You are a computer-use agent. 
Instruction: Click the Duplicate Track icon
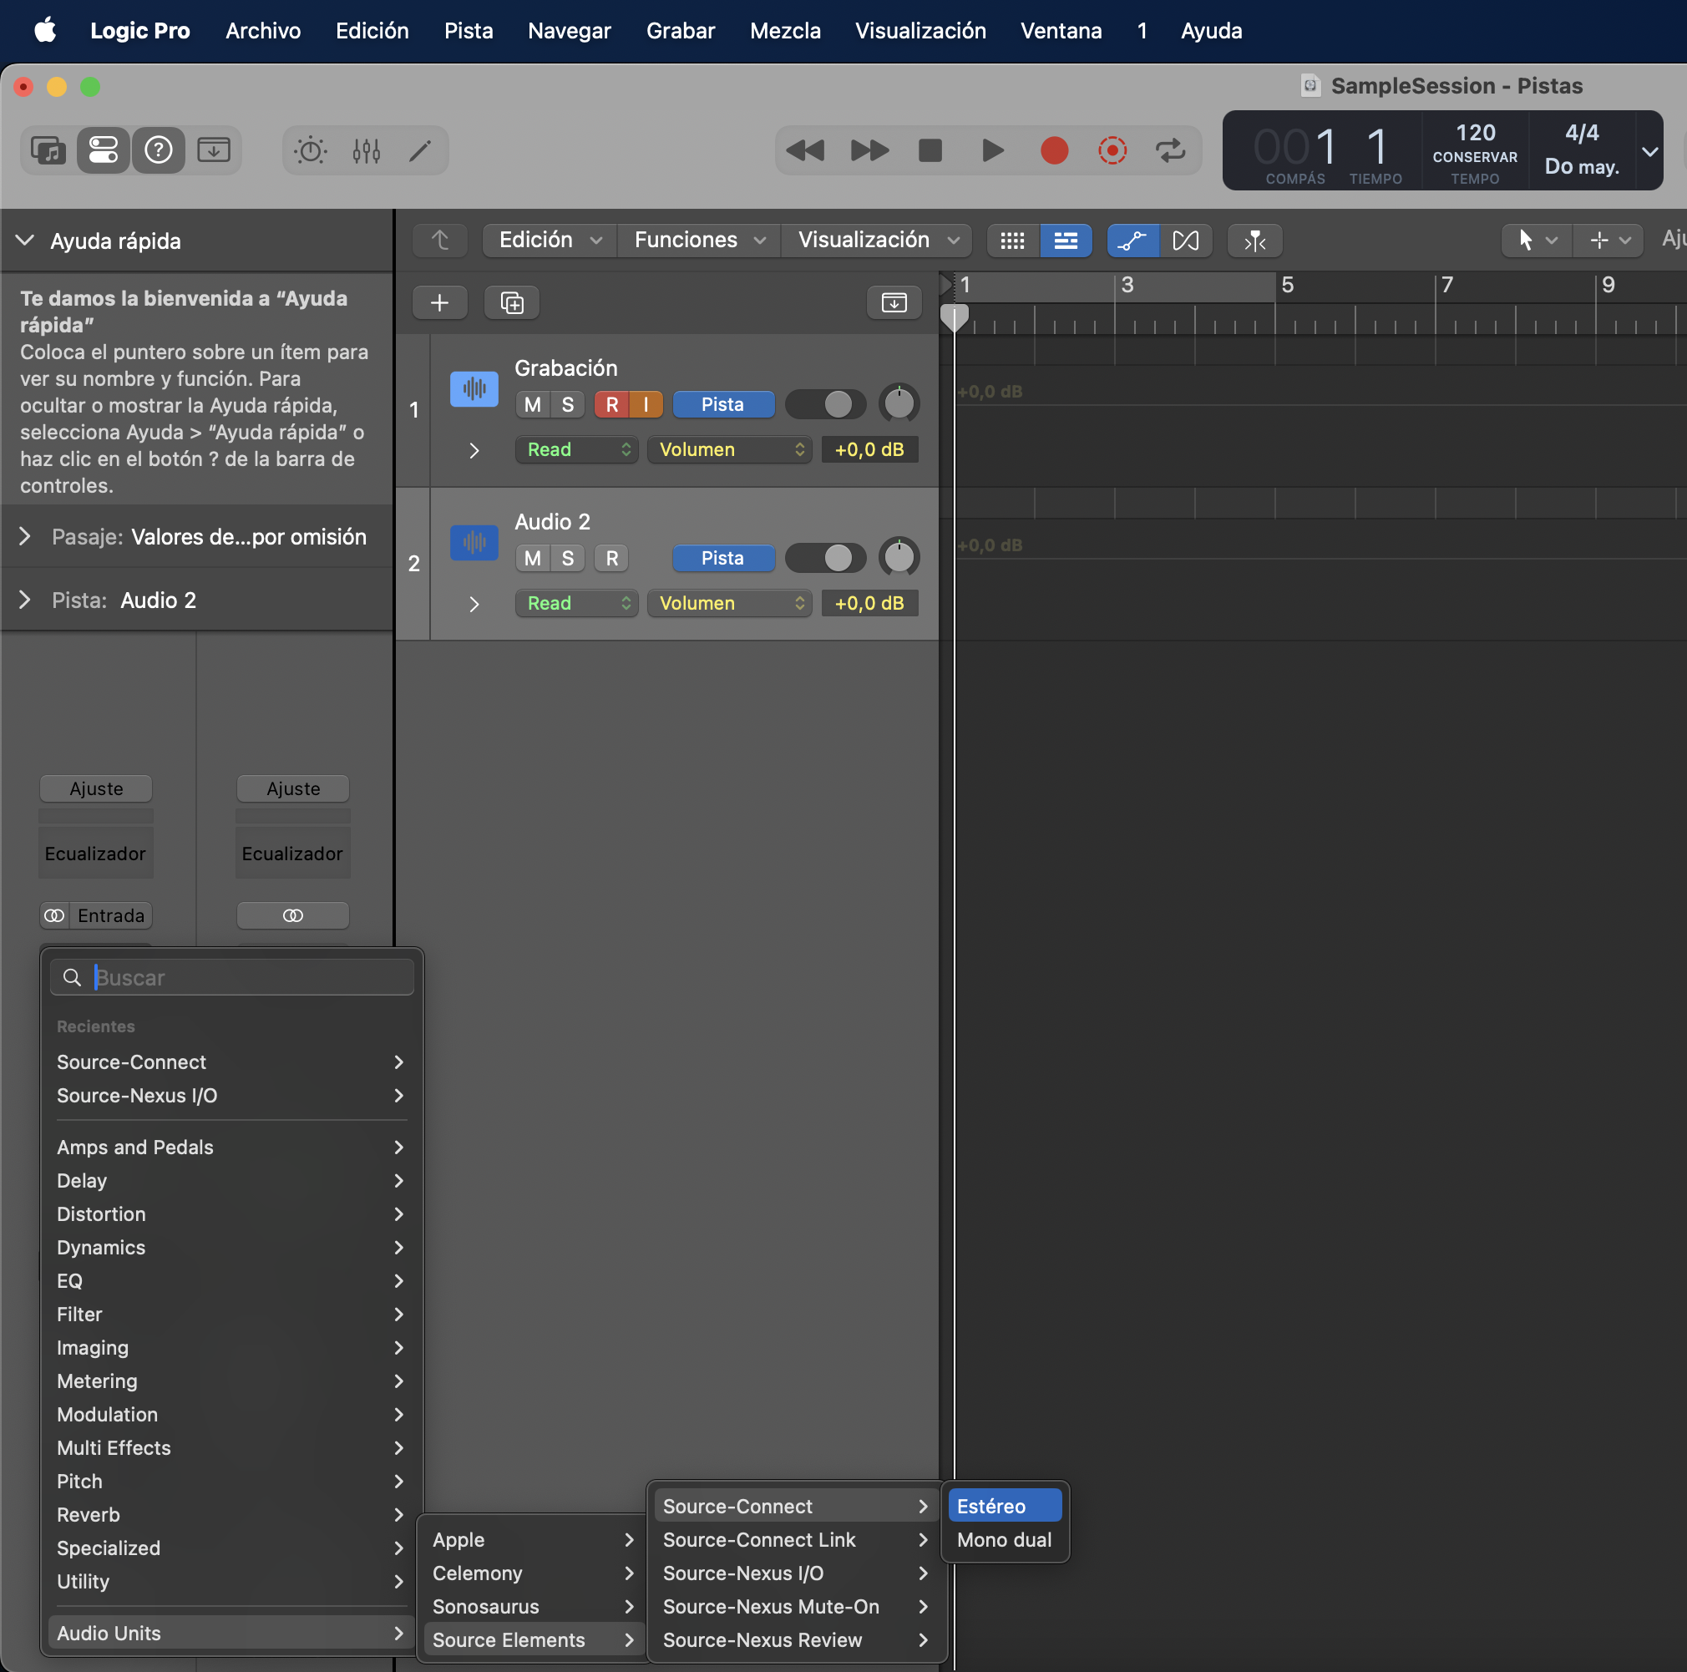point(512,302)
